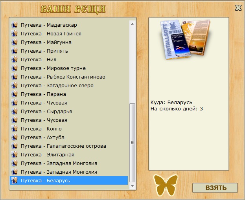245x200 pixels.
Task: Click the voucher icon beside Сырдарья
Action: click(x=15, y=111)
